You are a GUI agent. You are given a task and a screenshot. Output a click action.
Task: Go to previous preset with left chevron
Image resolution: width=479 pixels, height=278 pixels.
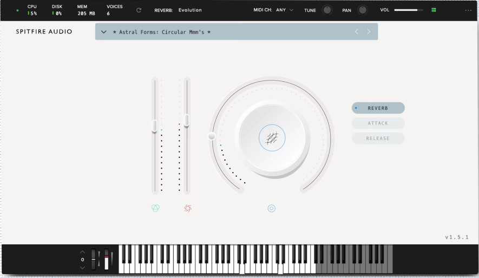[357, 31]
